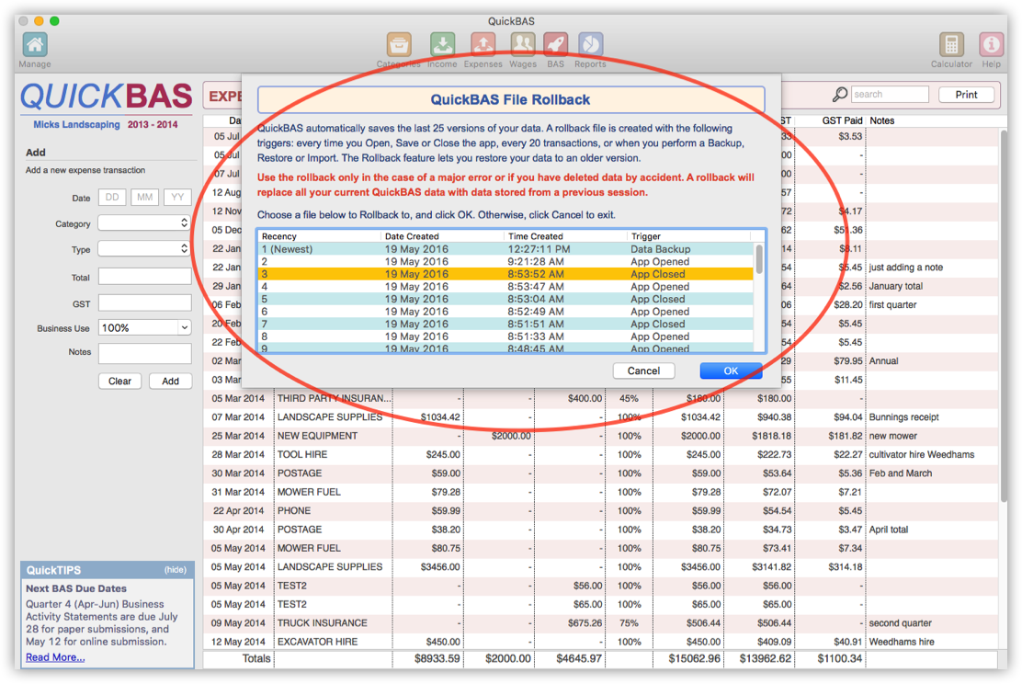Open Help using the toolbar icon
This screenshot has height=684, width=1022.
pyautogui.click(x=991, y=46)
